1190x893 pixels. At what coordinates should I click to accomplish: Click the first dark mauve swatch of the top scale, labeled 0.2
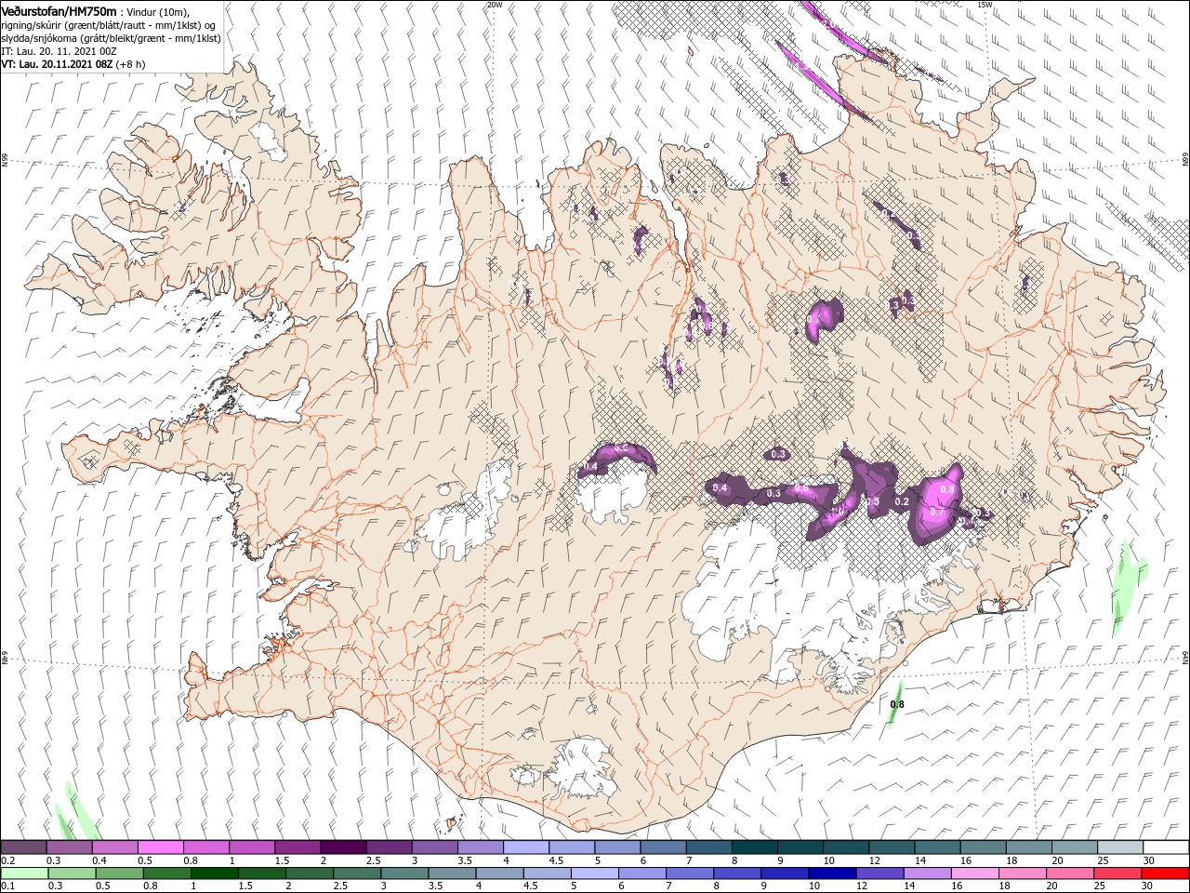point(22,846)
